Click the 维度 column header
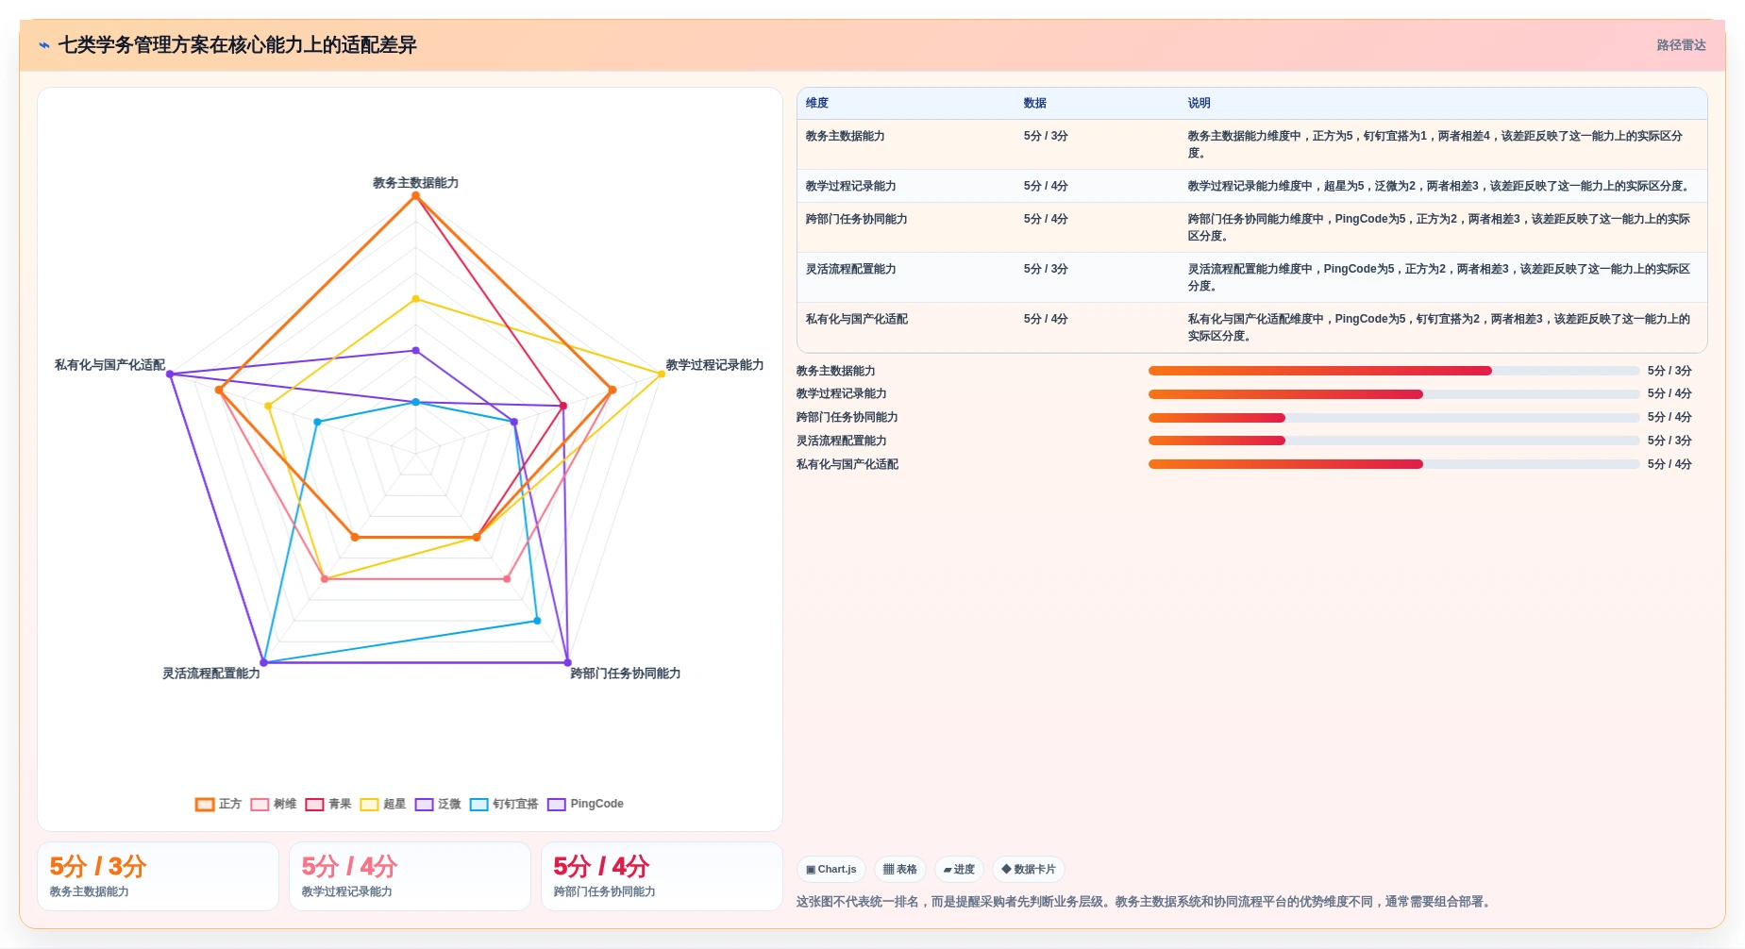 (817, 103)
